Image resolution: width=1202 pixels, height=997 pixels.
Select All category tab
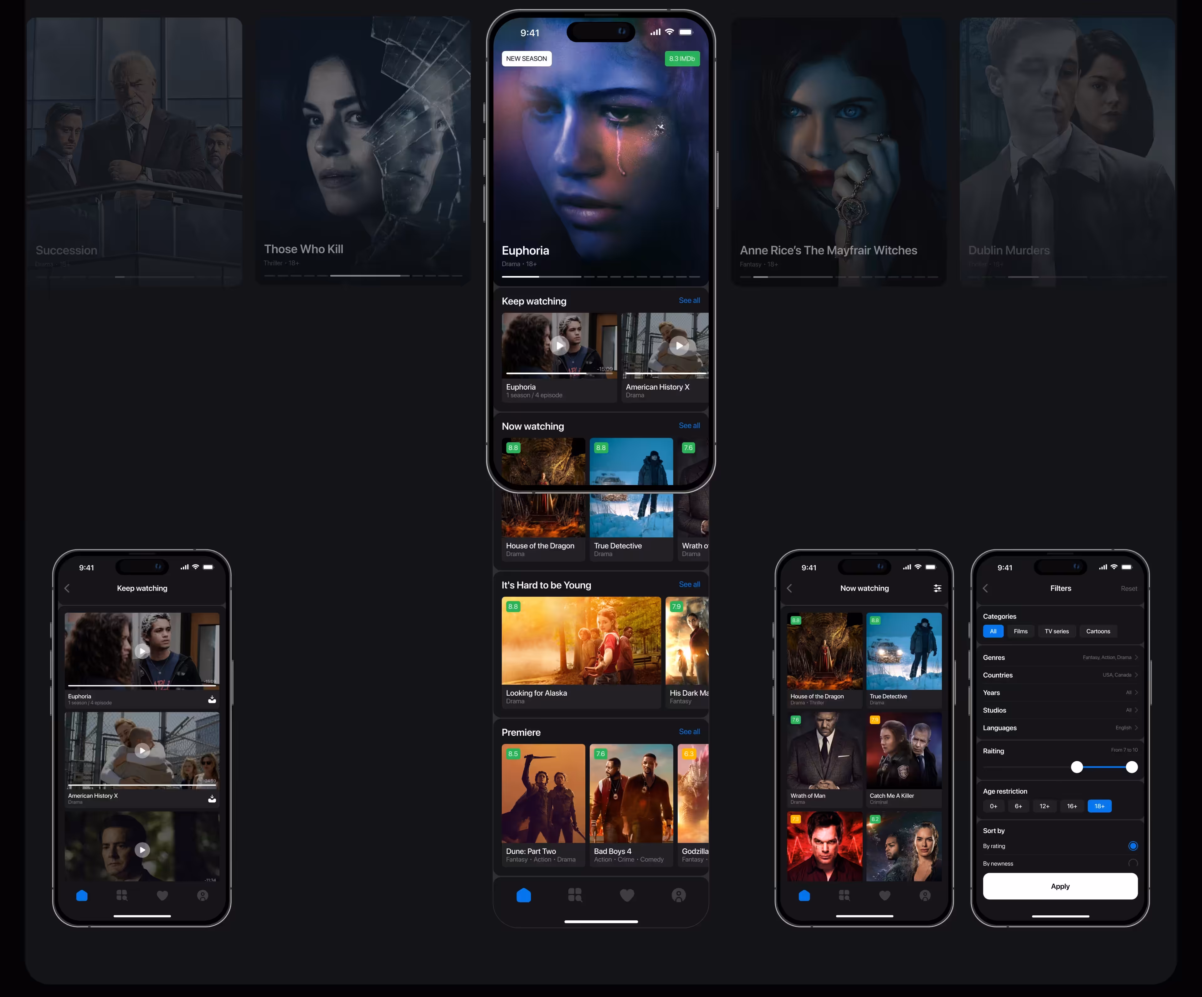click(x=993, y=631)
